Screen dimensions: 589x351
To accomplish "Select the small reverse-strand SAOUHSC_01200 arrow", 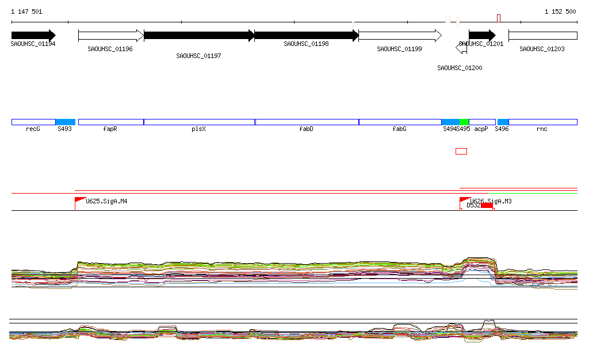I will pyautogui.click(x=461, y=48).
